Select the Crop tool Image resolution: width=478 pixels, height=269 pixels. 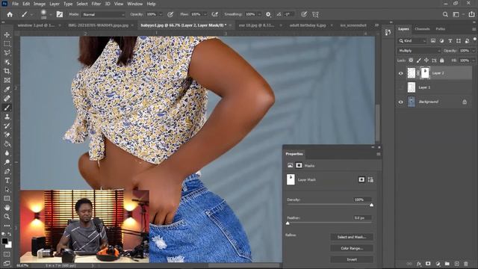(7, 71)
